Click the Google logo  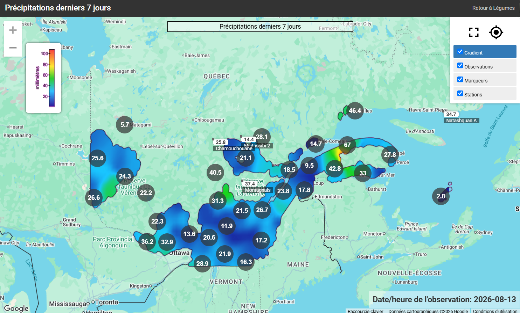[x=16, y=308]
